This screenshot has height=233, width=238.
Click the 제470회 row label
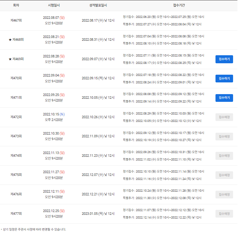(x=16, y=78)
